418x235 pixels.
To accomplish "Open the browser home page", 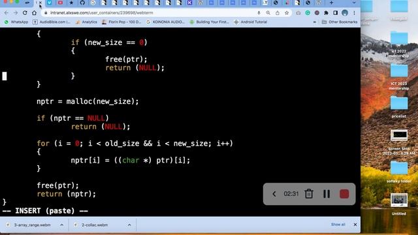I will [34, 13].
